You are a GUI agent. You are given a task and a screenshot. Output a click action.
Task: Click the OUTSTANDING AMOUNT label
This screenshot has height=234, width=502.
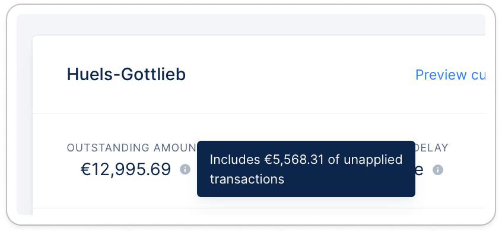coord(132,148)
